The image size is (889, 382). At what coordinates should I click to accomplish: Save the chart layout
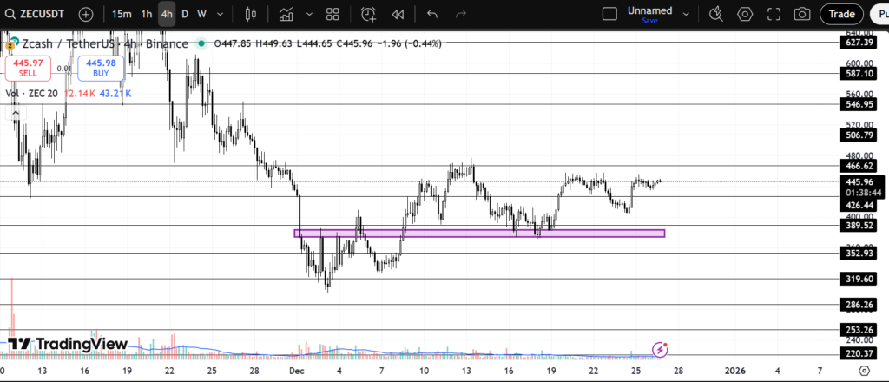click(649, 21)
